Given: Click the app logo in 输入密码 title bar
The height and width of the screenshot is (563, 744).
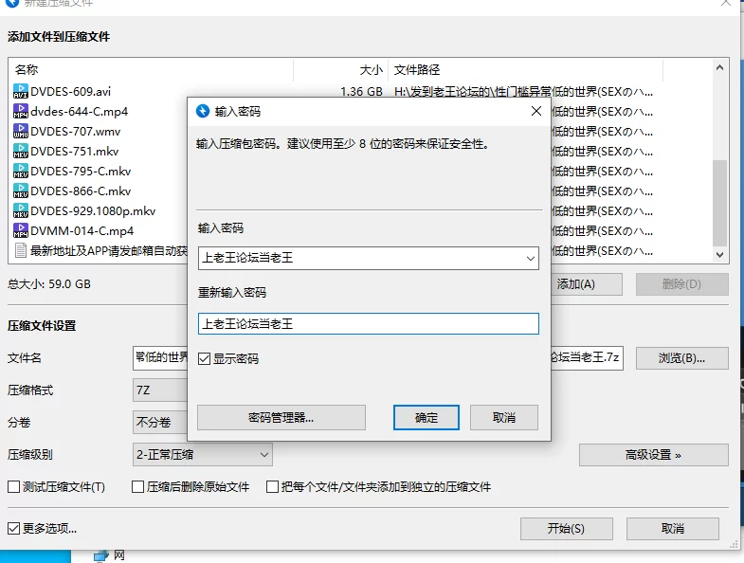Looking at the screenshot, I should (203, 111).
